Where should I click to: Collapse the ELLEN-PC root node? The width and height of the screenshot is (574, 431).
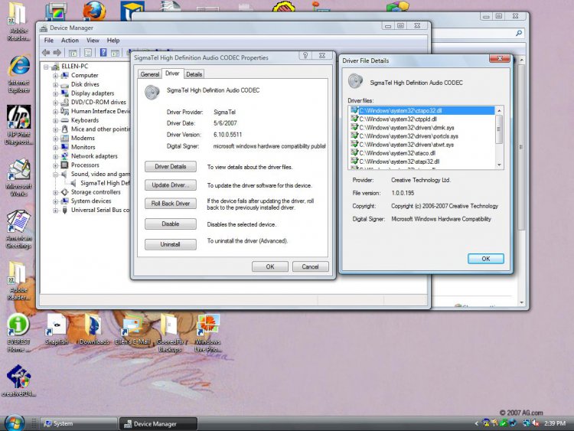click(46, 67)
